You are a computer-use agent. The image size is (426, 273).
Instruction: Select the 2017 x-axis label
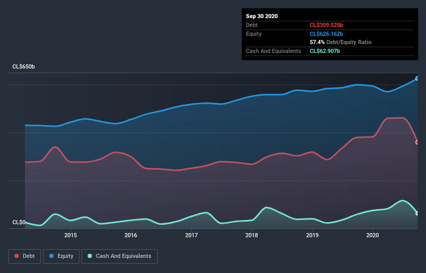191,235
